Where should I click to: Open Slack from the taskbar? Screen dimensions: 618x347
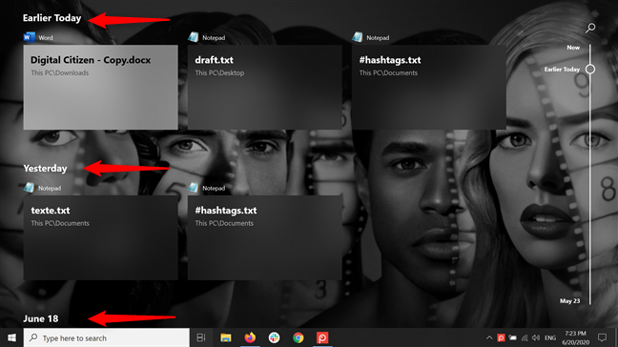[x=274, y=337]
